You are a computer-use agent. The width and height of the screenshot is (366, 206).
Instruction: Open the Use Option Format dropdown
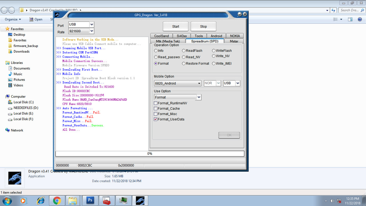pyautogui.click(x=199, y=97)
